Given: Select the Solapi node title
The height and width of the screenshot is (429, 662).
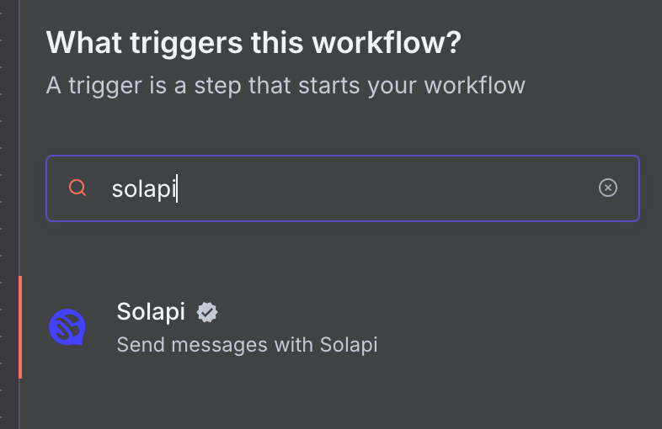Looking at the screenshot, I should coord(151,312).
